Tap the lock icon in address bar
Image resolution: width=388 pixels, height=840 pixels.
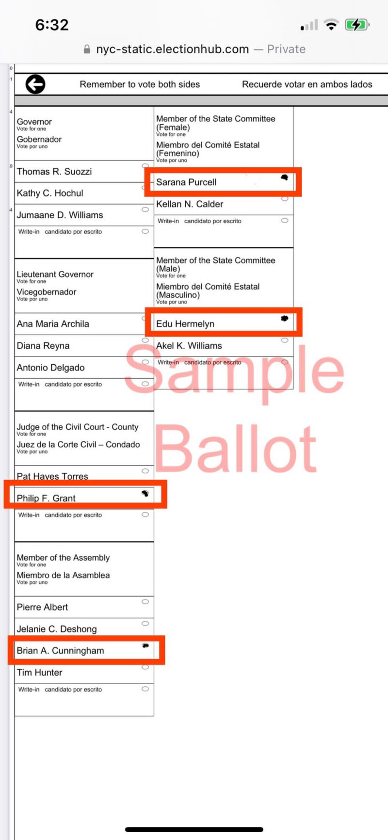tap(87, 49)
